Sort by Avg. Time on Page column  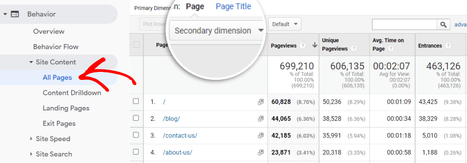pyautogui.click(x=388, y=45)
